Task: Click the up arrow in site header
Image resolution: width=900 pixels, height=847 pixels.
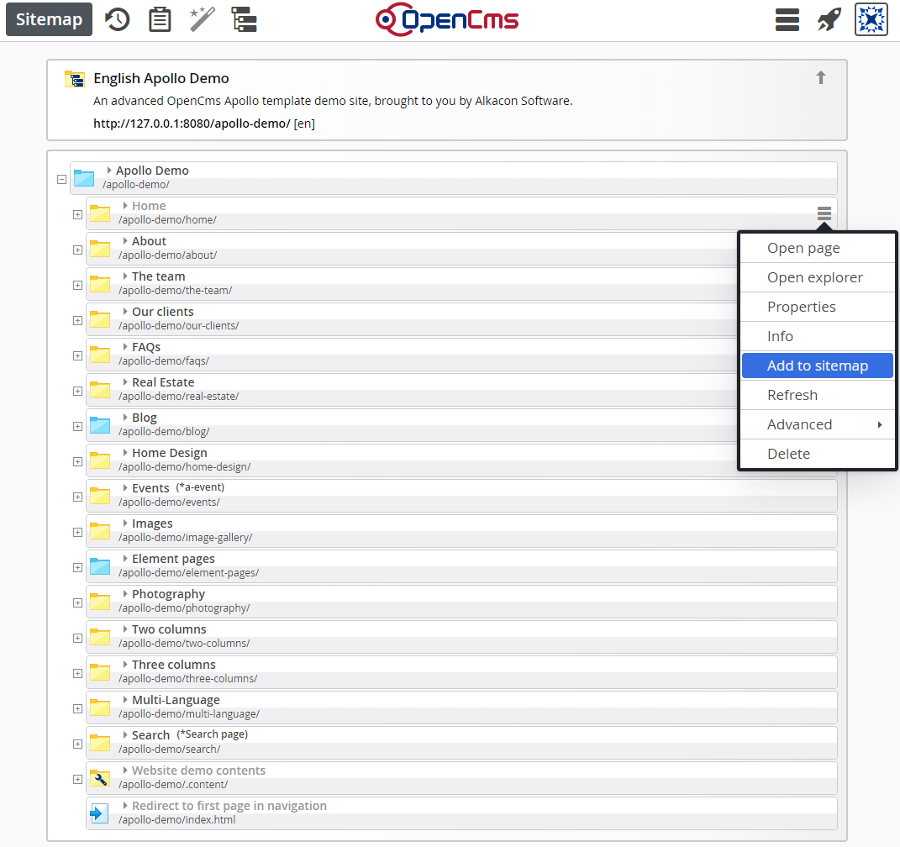Action: [821, 77]
